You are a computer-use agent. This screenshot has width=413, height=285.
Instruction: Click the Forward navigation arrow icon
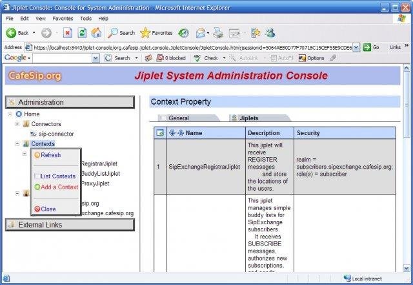pyautogui.click(x=46, y=33)
